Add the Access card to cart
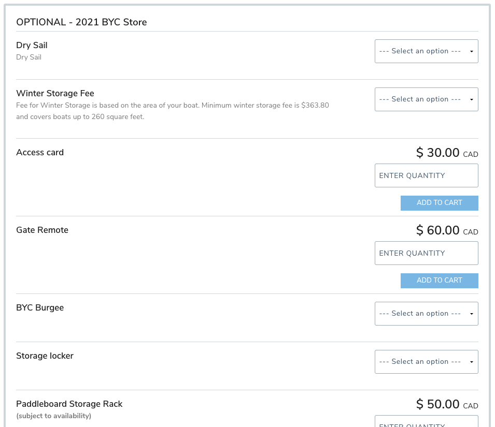This screenshot has width=495, height=427. tap(439, 203)
